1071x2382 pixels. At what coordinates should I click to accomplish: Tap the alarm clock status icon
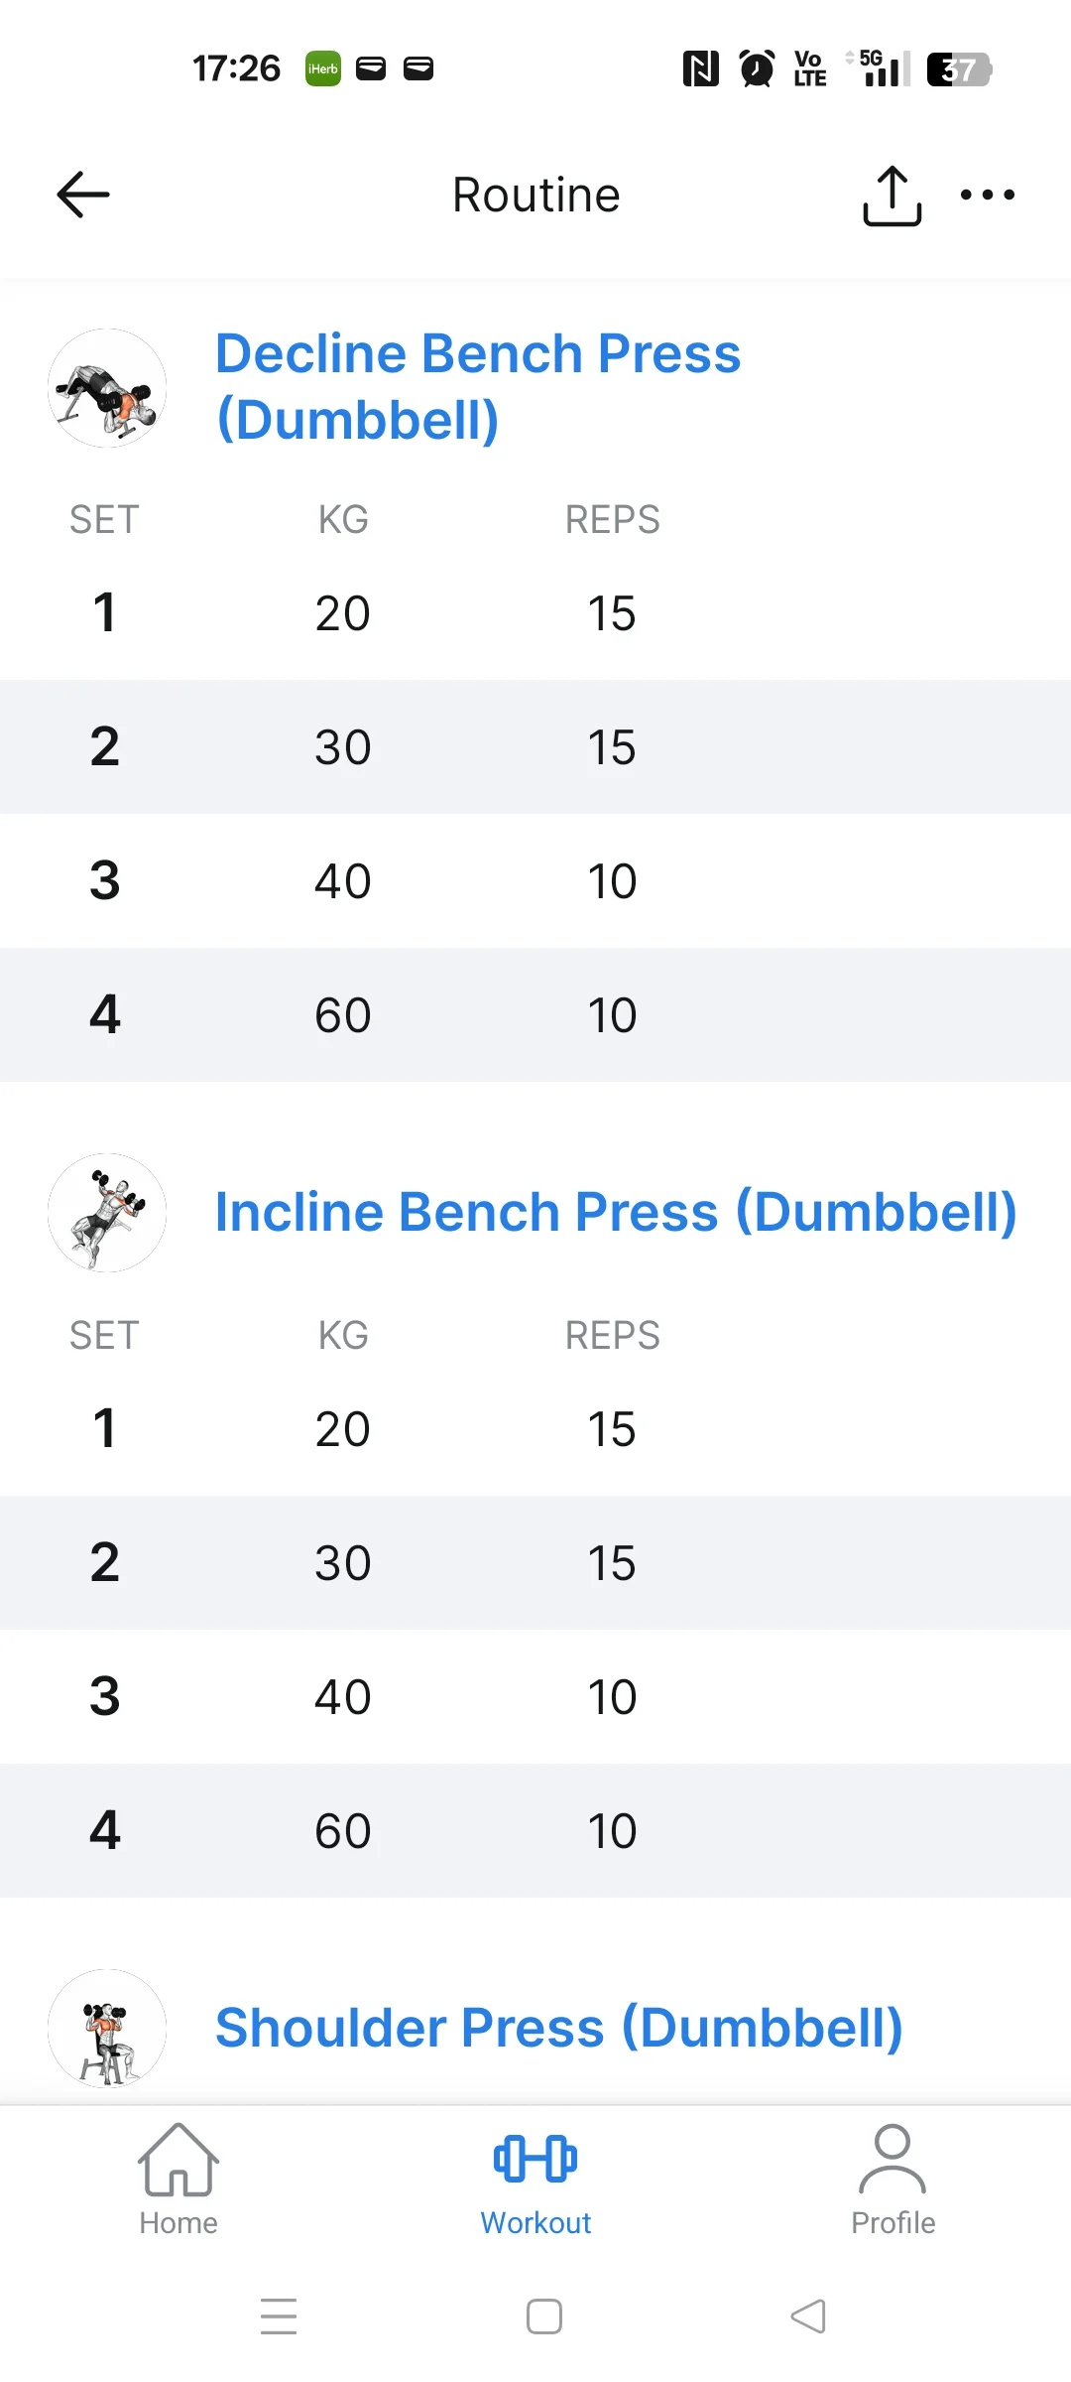click(x=758, y=68)
